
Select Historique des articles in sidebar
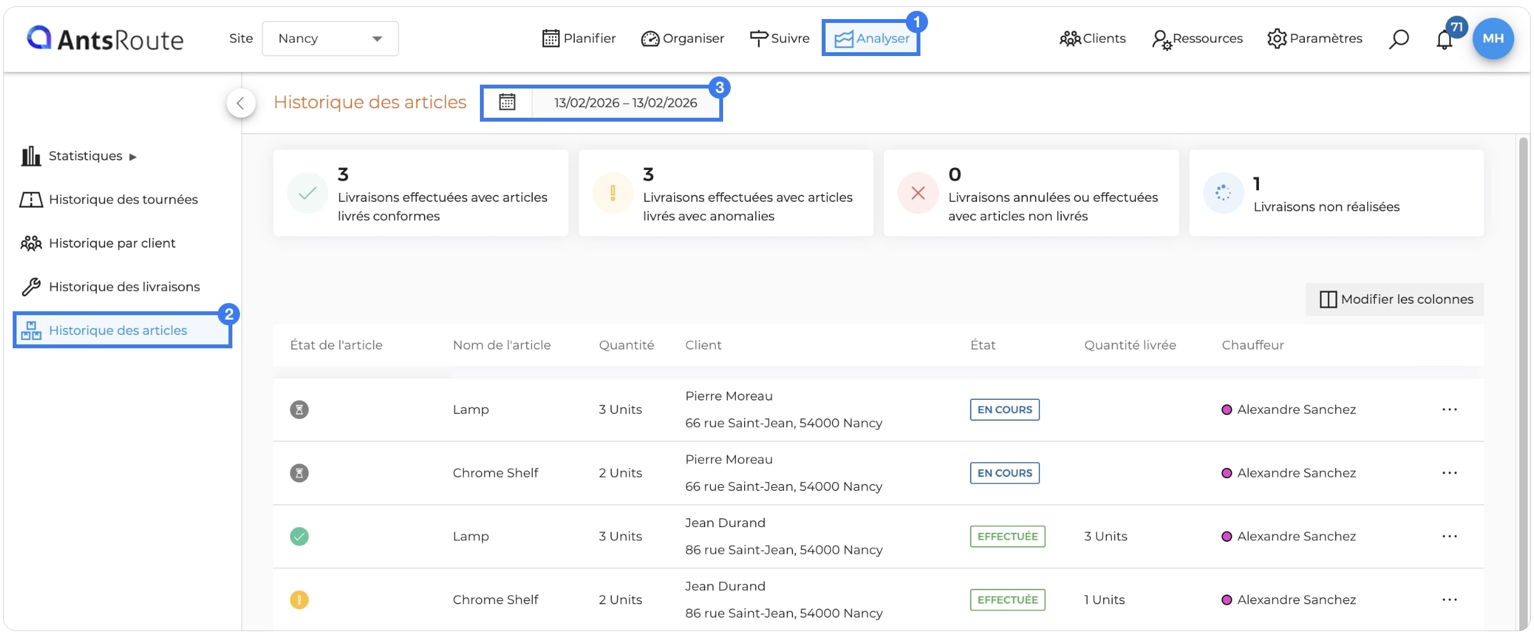tap(122, 330)
